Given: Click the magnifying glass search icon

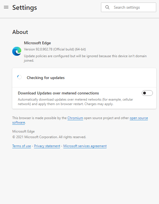Looking at the screenshot, I should pyautogui.click(x=107, y=7).
